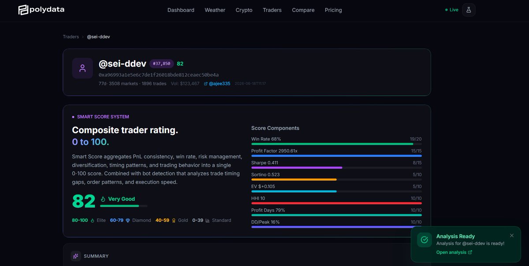Click the Sortino 0.523 label
The width and height of the screenshot is (529, 266).
click(265, 174)
